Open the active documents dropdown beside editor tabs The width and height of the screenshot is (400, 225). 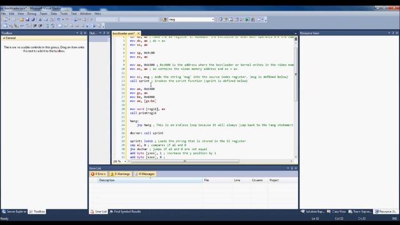296,33
